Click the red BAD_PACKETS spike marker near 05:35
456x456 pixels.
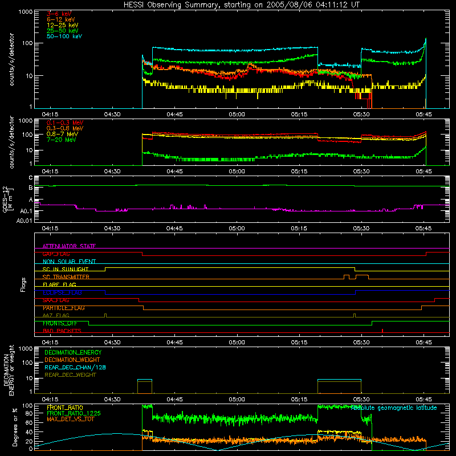pyautogui.click(x=382, y=331)
